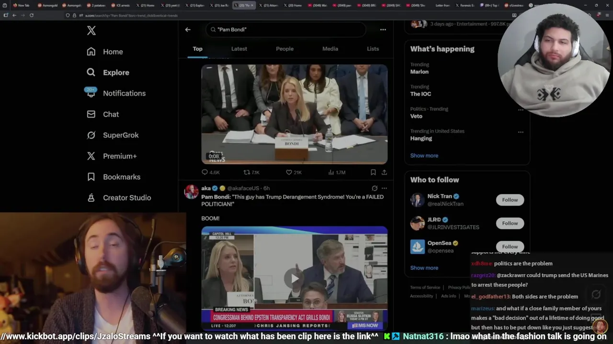Bookmark the first video post

coord(373,172)
